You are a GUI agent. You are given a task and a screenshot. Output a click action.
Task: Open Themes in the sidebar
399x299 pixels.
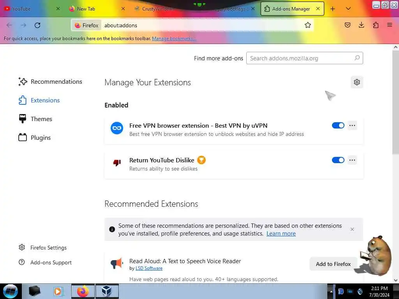35,119
